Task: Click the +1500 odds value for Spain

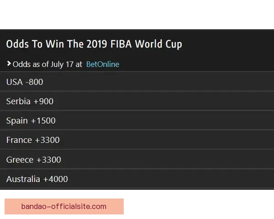Action: (43, 121)
